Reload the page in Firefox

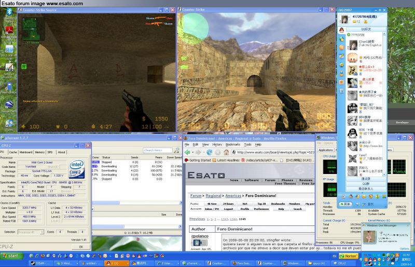click(210, 152)
